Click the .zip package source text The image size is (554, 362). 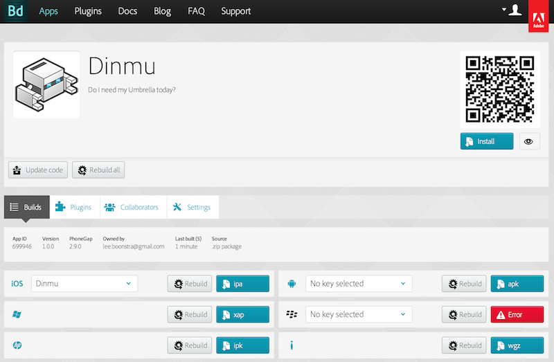point(226,246)
